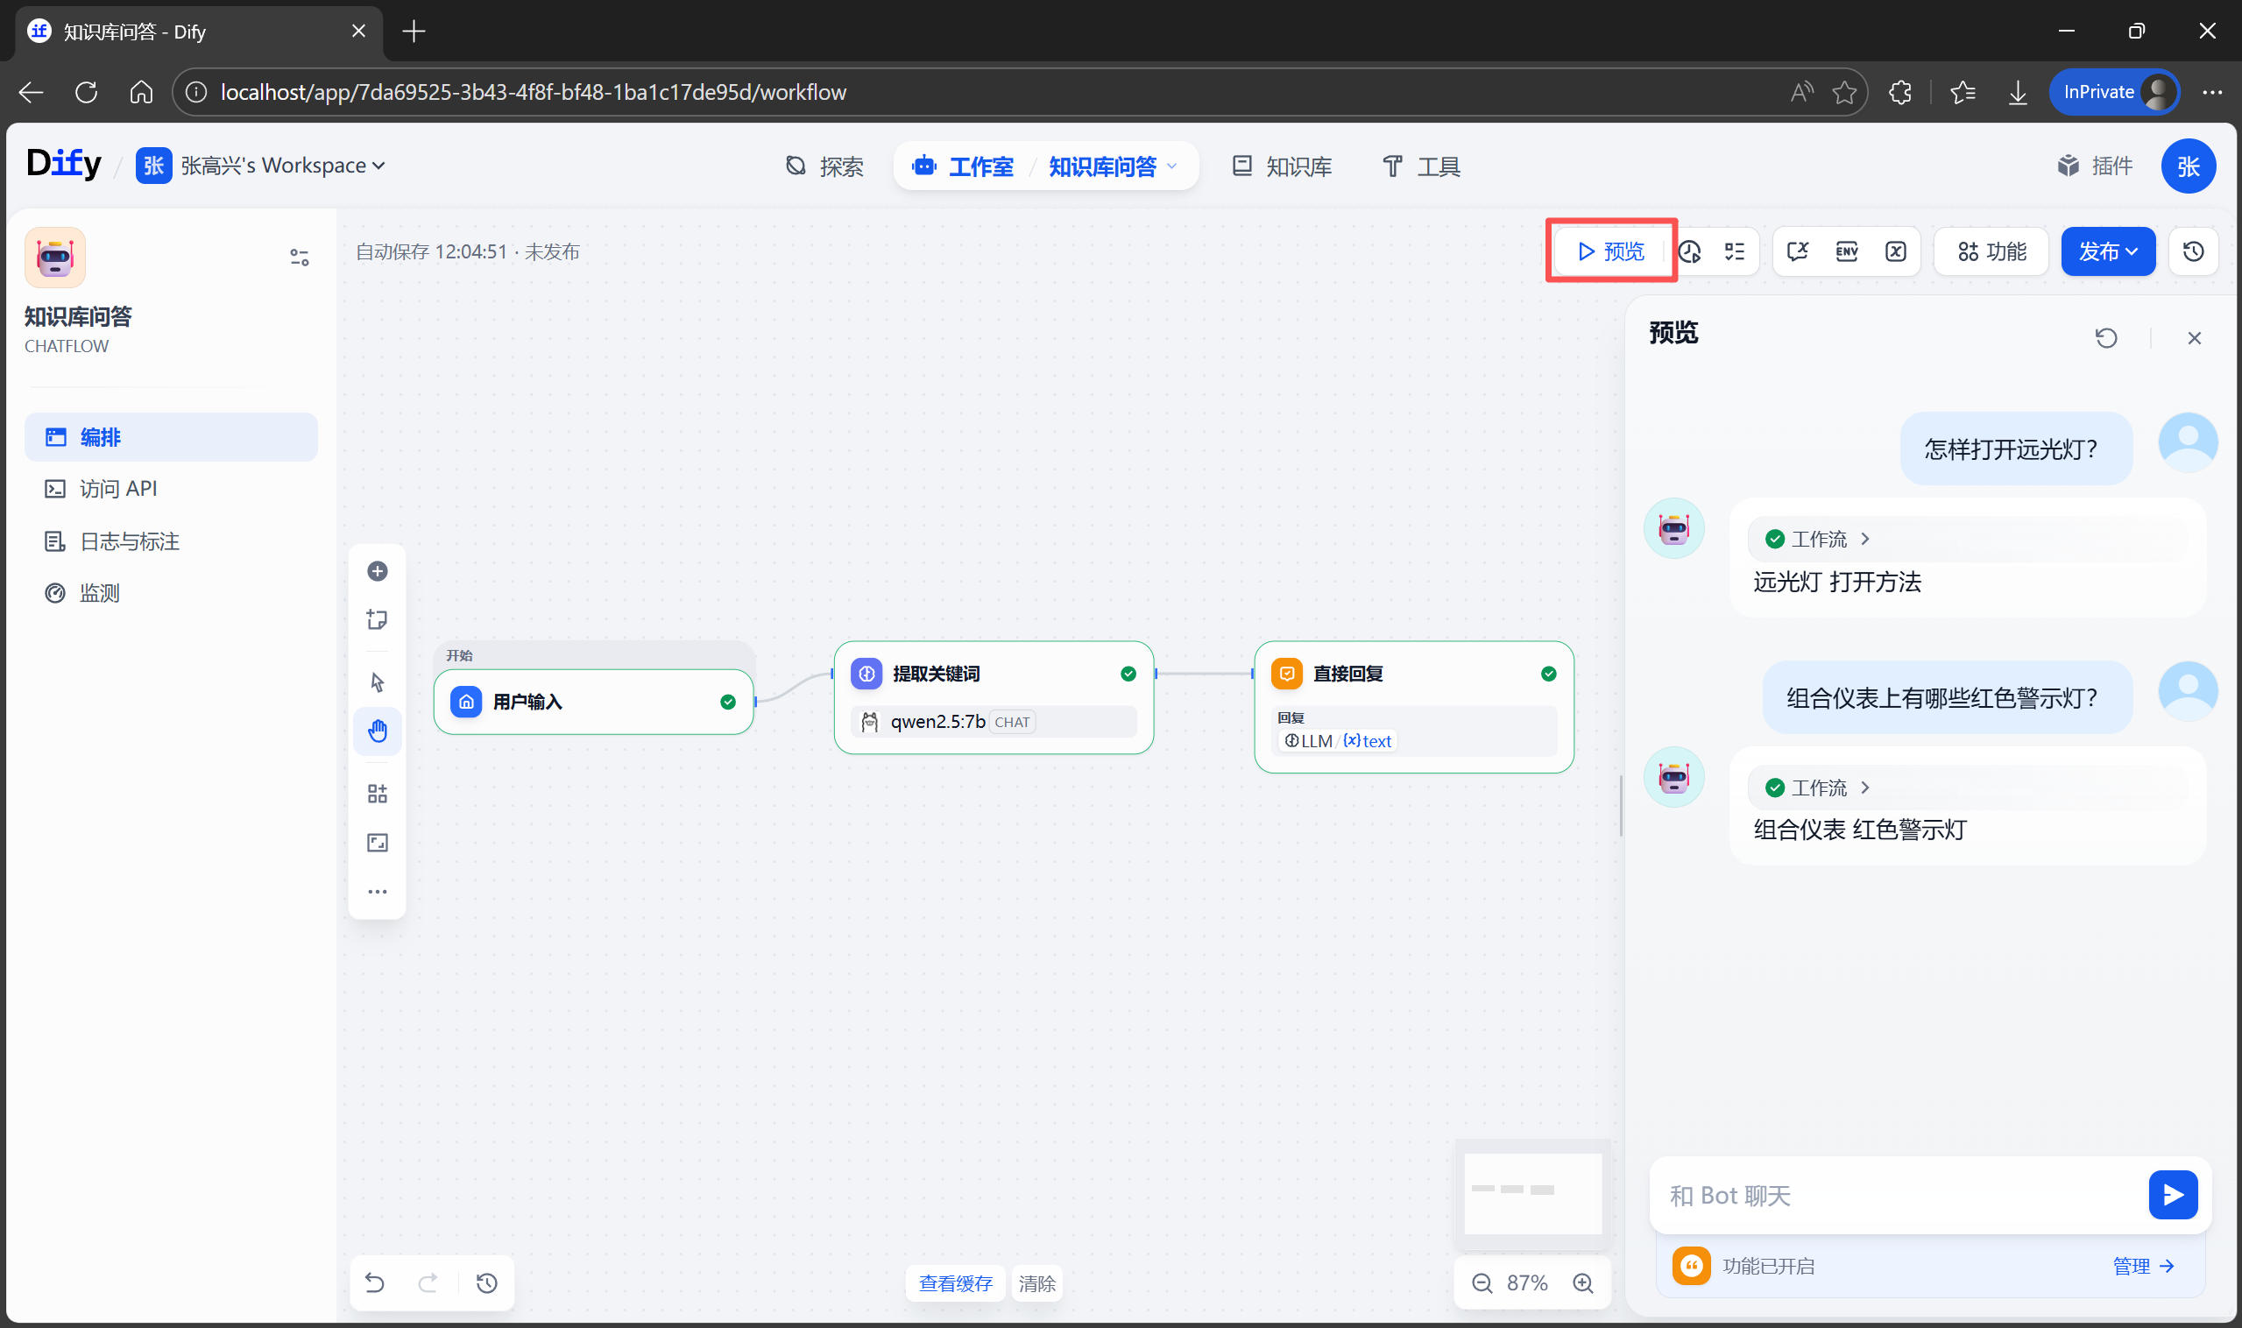
Task: Open the ENV environment variables icon
Action: click(x=1846, y=251)
